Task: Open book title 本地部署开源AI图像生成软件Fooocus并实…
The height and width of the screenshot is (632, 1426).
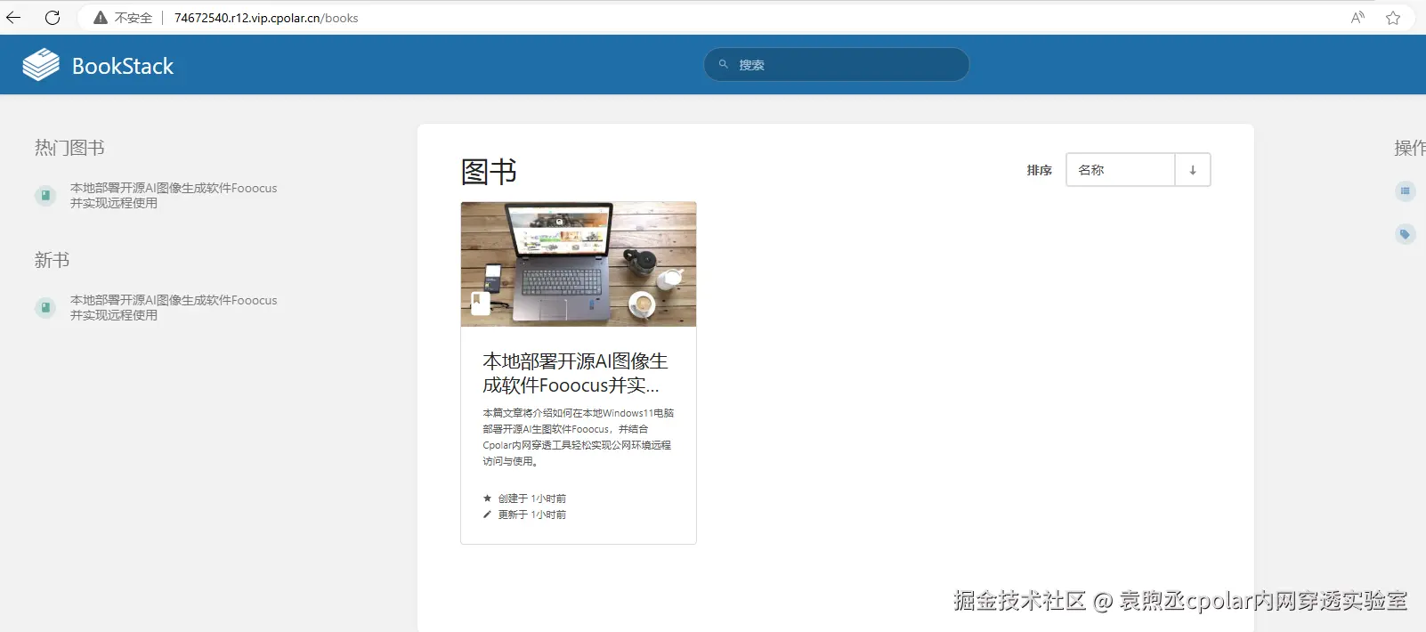Action: [x=575, y=373]
